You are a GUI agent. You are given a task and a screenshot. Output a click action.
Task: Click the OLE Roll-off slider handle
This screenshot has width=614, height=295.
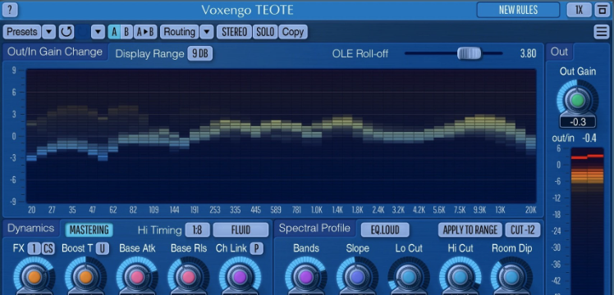point(469,53)
